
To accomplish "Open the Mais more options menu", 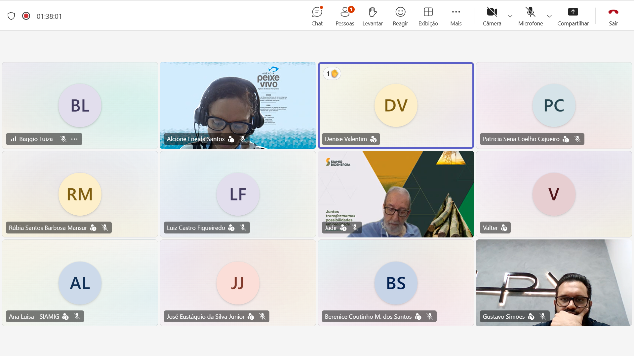I will click(456, 16).
